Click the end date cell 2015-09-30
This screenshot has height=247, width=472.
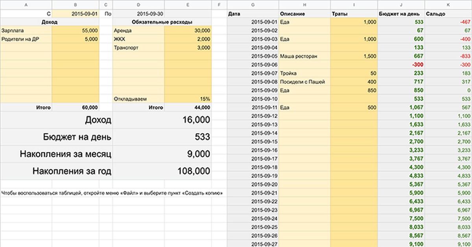click(x=138, y=14)
